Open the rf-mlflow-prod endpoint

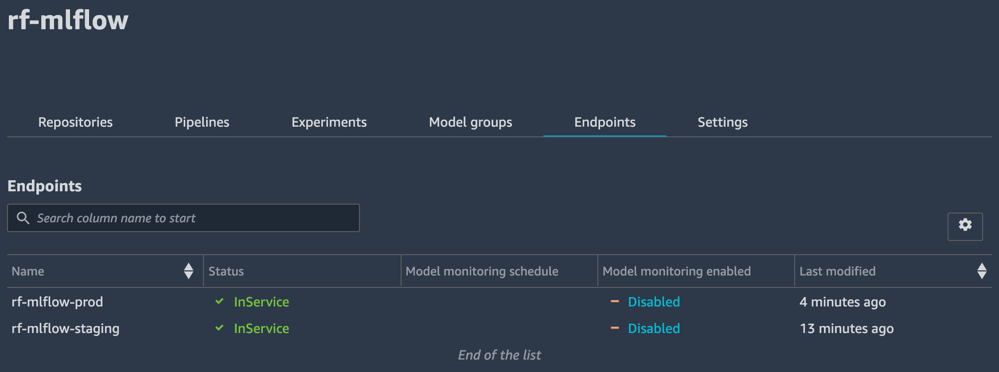(57, 302)
